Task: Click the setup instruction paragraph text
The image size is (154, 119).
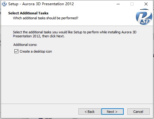Action: [75, 34]
